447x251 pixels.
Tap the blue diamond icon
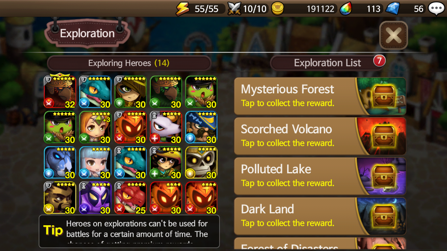[x=392, y=8]
